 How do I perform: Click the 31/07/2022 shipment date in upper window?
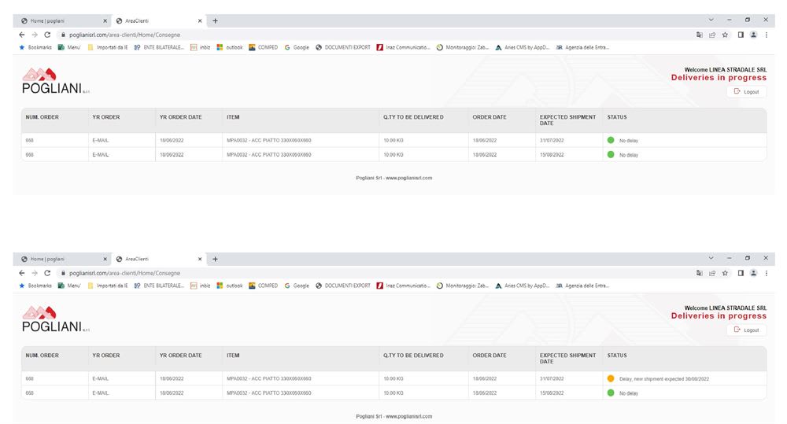point(552,141)
